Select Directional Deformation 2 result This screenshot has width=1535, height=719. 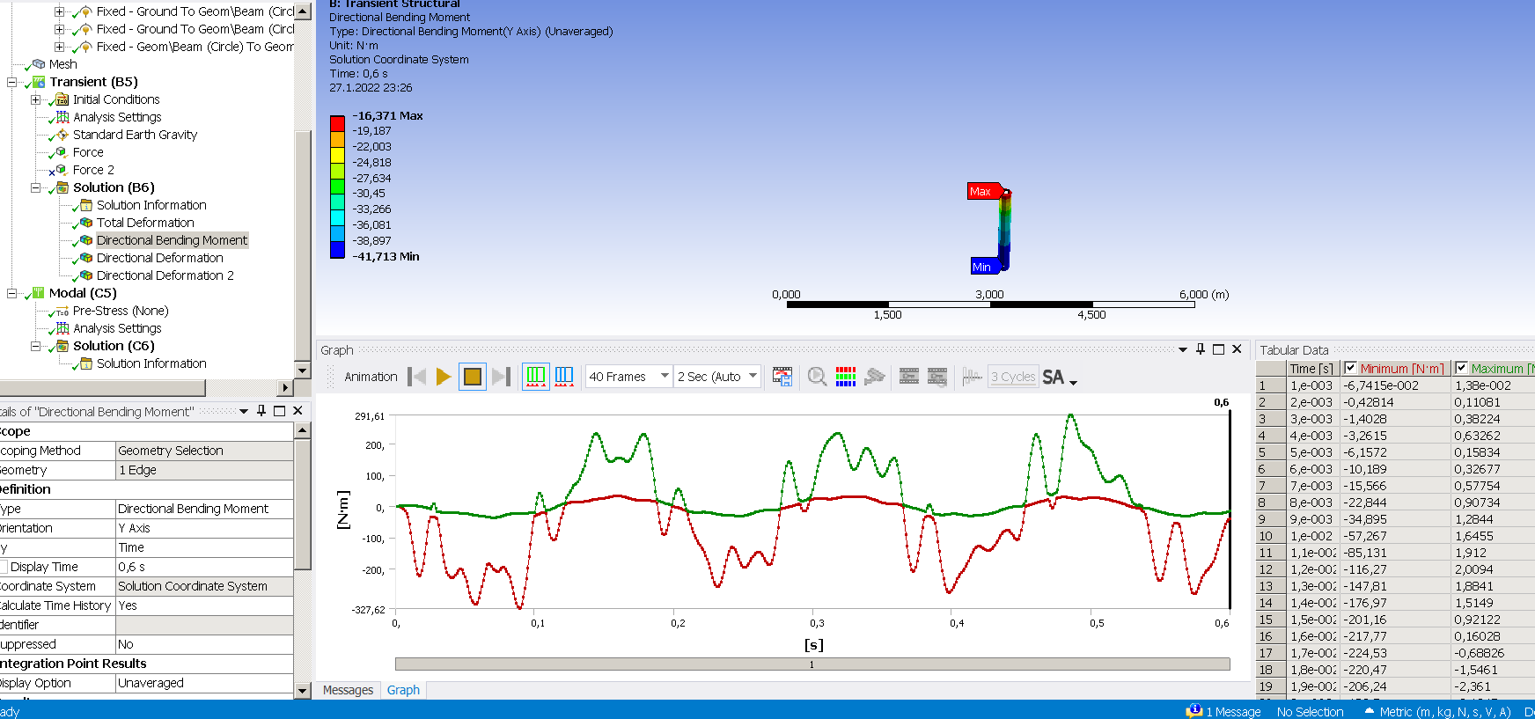coord(165,275)
